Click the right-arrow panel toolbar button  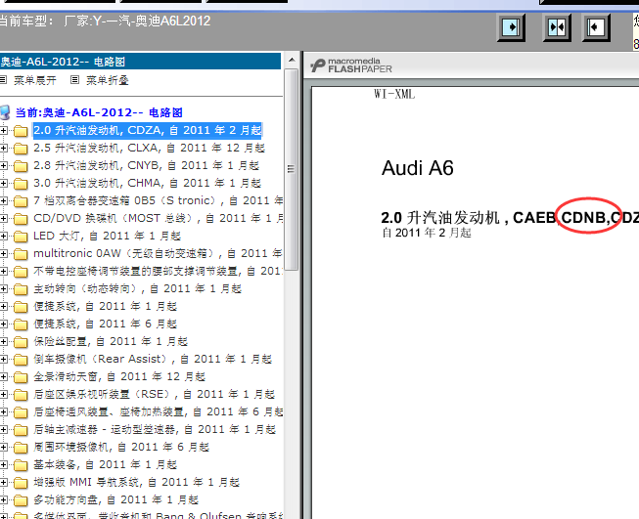pos(511,27)
